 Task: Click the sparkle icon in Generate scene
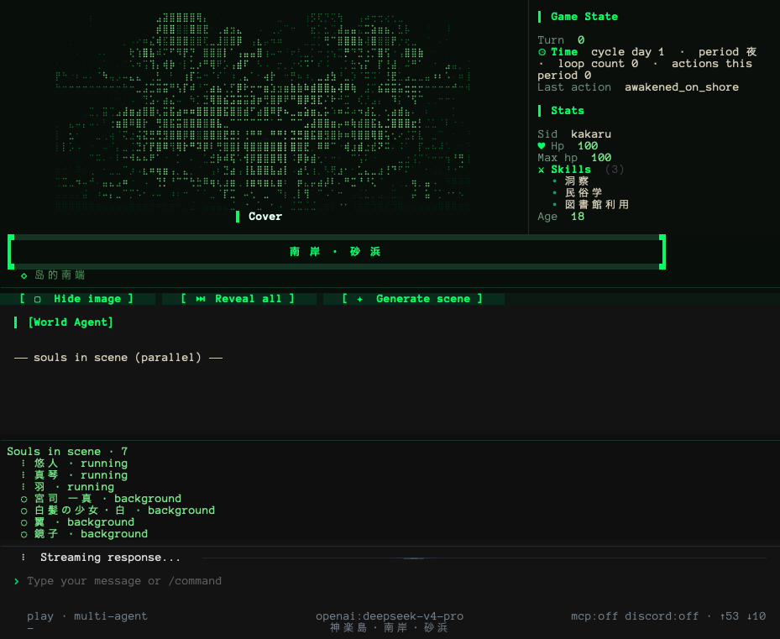pyautogui.click(x=359, y=299)
